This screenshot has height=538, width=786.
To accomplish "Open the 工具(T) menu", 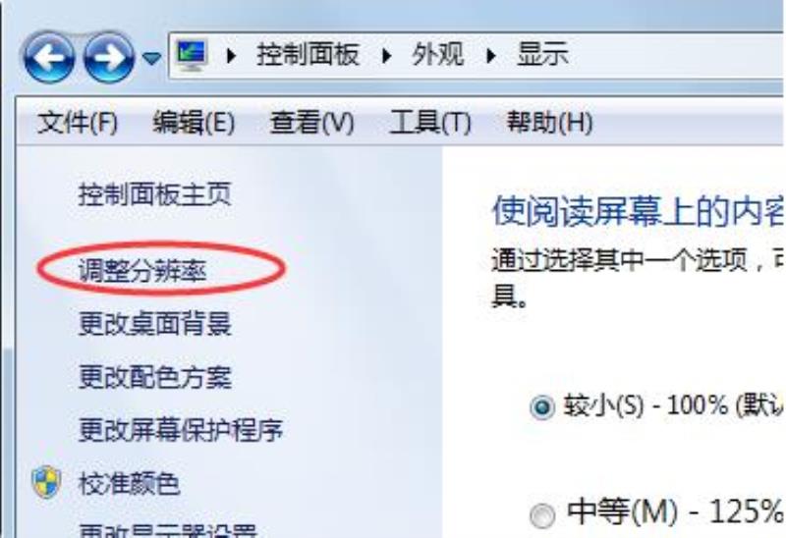I will (x=430, y=122).
